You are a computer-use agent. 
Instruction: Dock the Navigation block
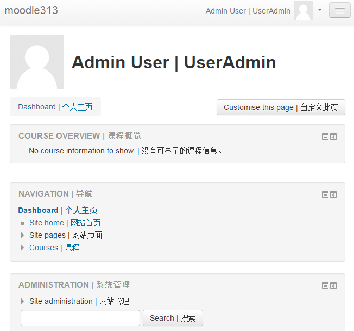click(333, 194)
